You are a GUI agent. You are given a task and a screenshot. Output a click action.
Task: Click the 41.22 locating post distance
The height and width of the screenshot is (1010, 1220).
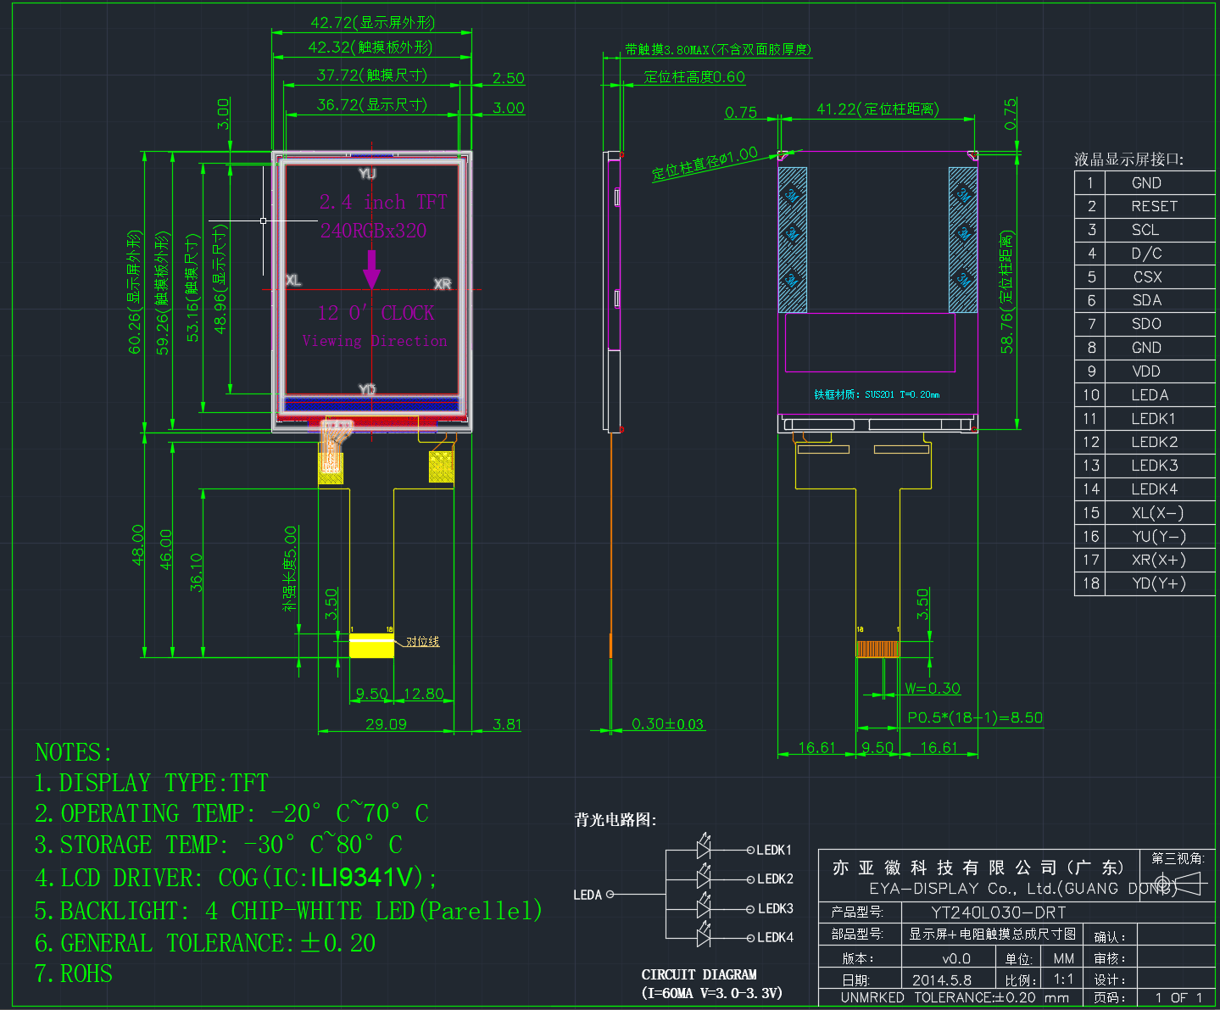click(877, 109)
